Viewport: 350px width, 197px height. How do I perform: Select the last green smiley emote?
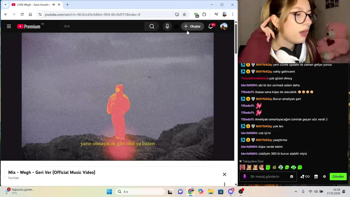point(300,167)
